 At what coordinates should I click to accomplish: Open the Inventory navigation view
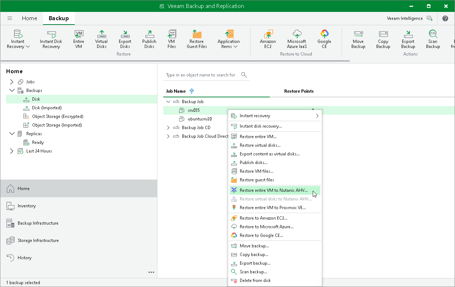[79, 206]
